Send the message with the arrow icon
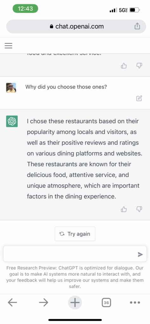Viewport: 150px width, 324px height. point(140,254)
